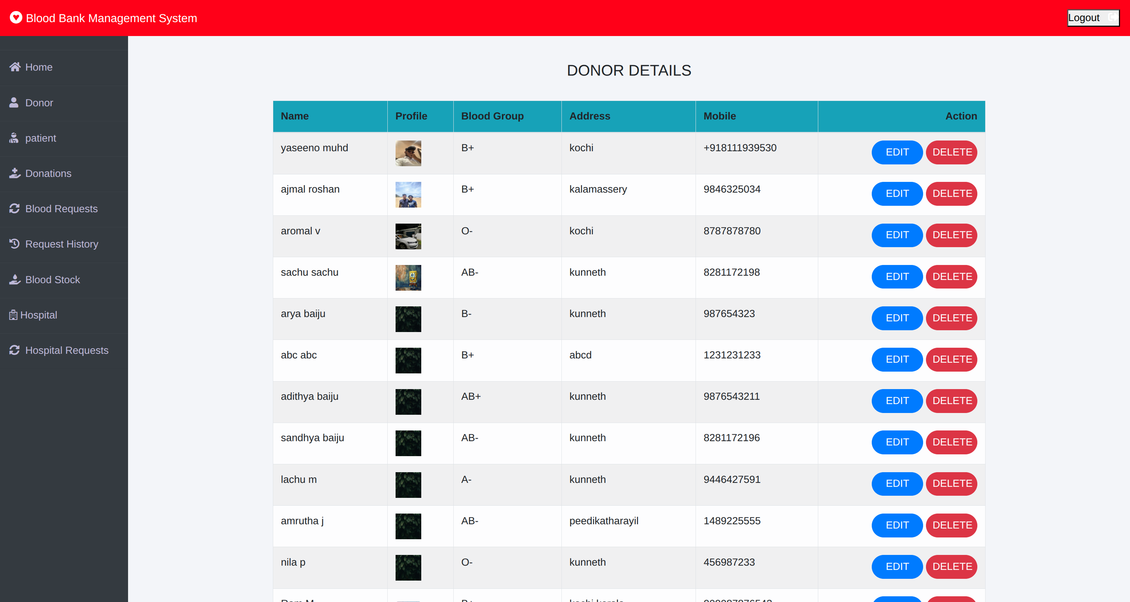
Task: Edit donor nila p
Action: [897, 566]
